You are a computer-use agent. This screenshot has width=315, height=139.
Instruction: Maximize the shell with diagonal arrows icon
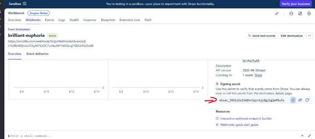point(309,136)
